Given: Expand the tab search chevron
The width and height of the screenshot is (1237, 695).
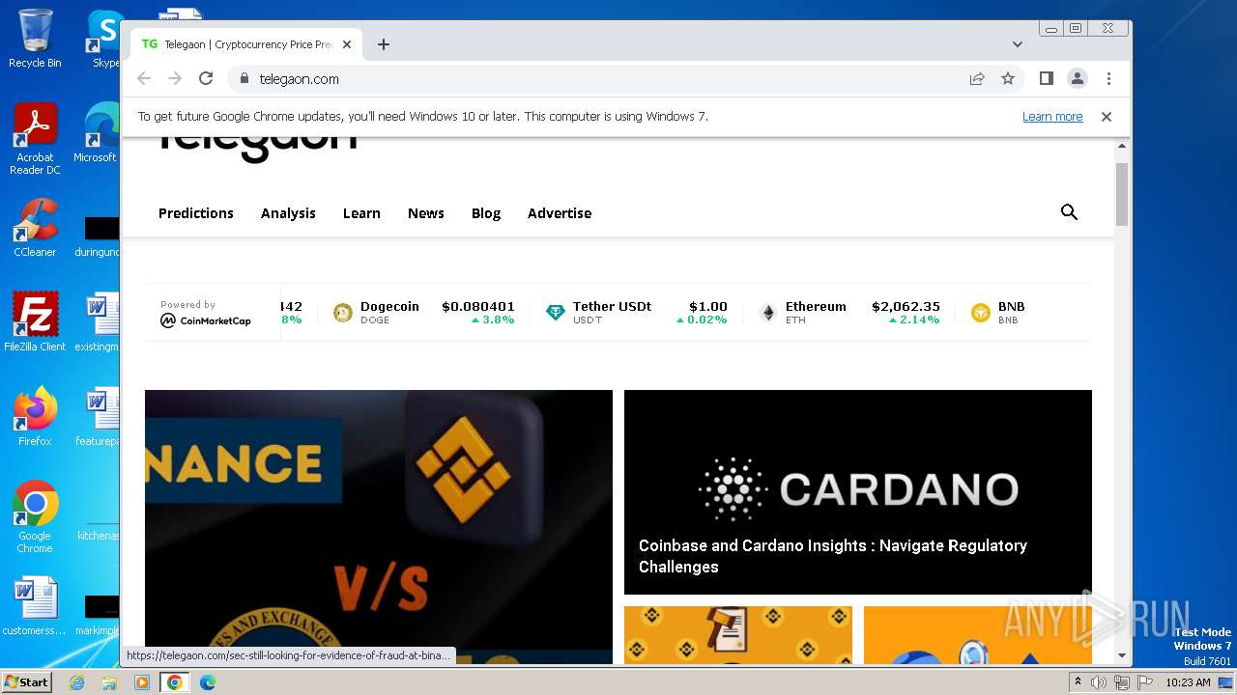Looking at the screenshot, I should (1018, 44).
